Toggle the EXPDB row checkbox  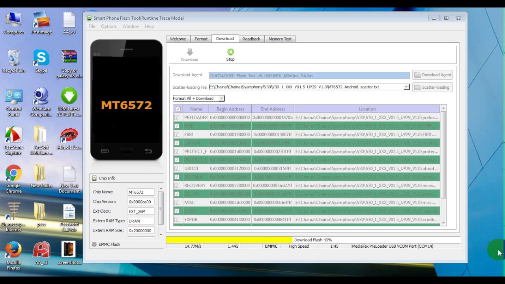click(x=177, y=219)
